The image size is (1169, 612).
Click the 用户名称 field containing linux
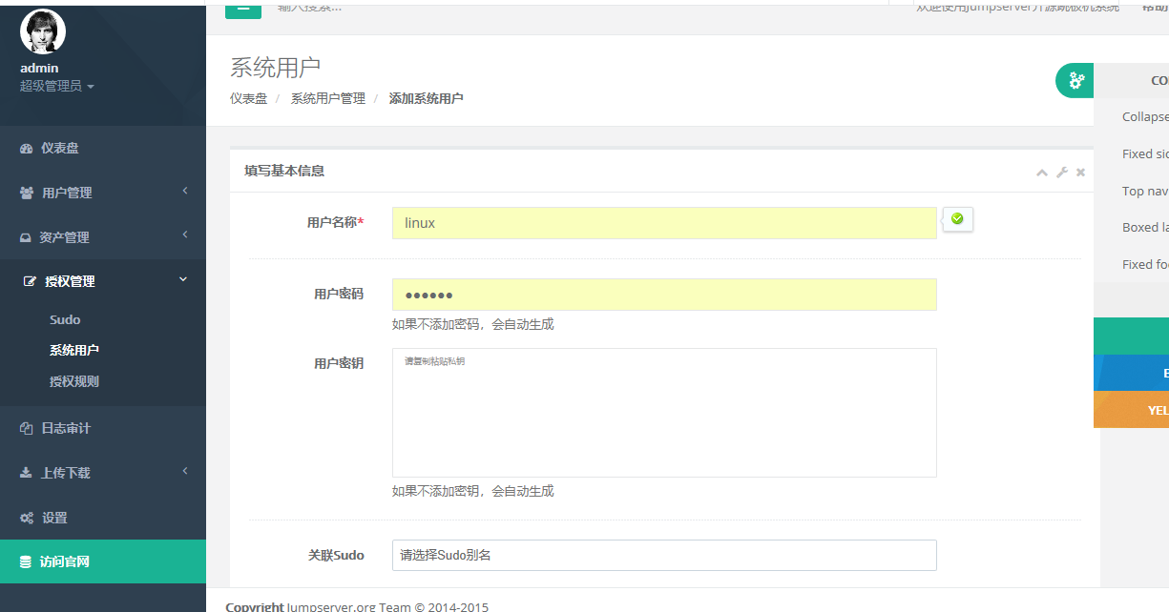(x=664, y=223)
